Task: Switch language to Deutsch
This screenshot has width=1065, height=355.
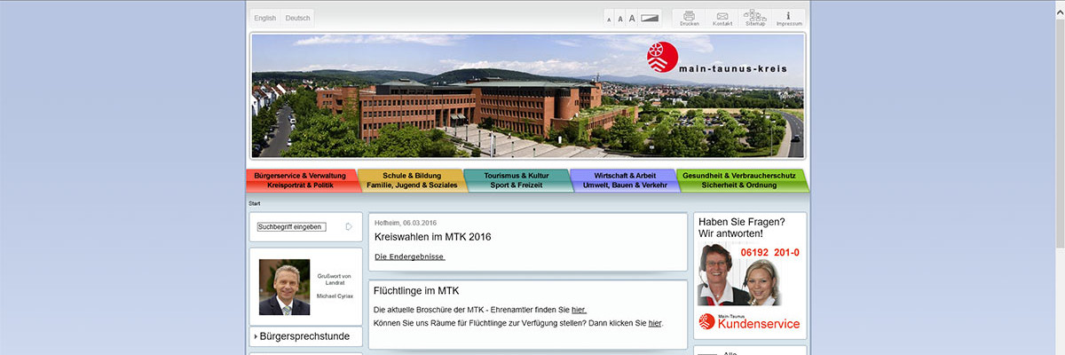Action: [298, 18]
